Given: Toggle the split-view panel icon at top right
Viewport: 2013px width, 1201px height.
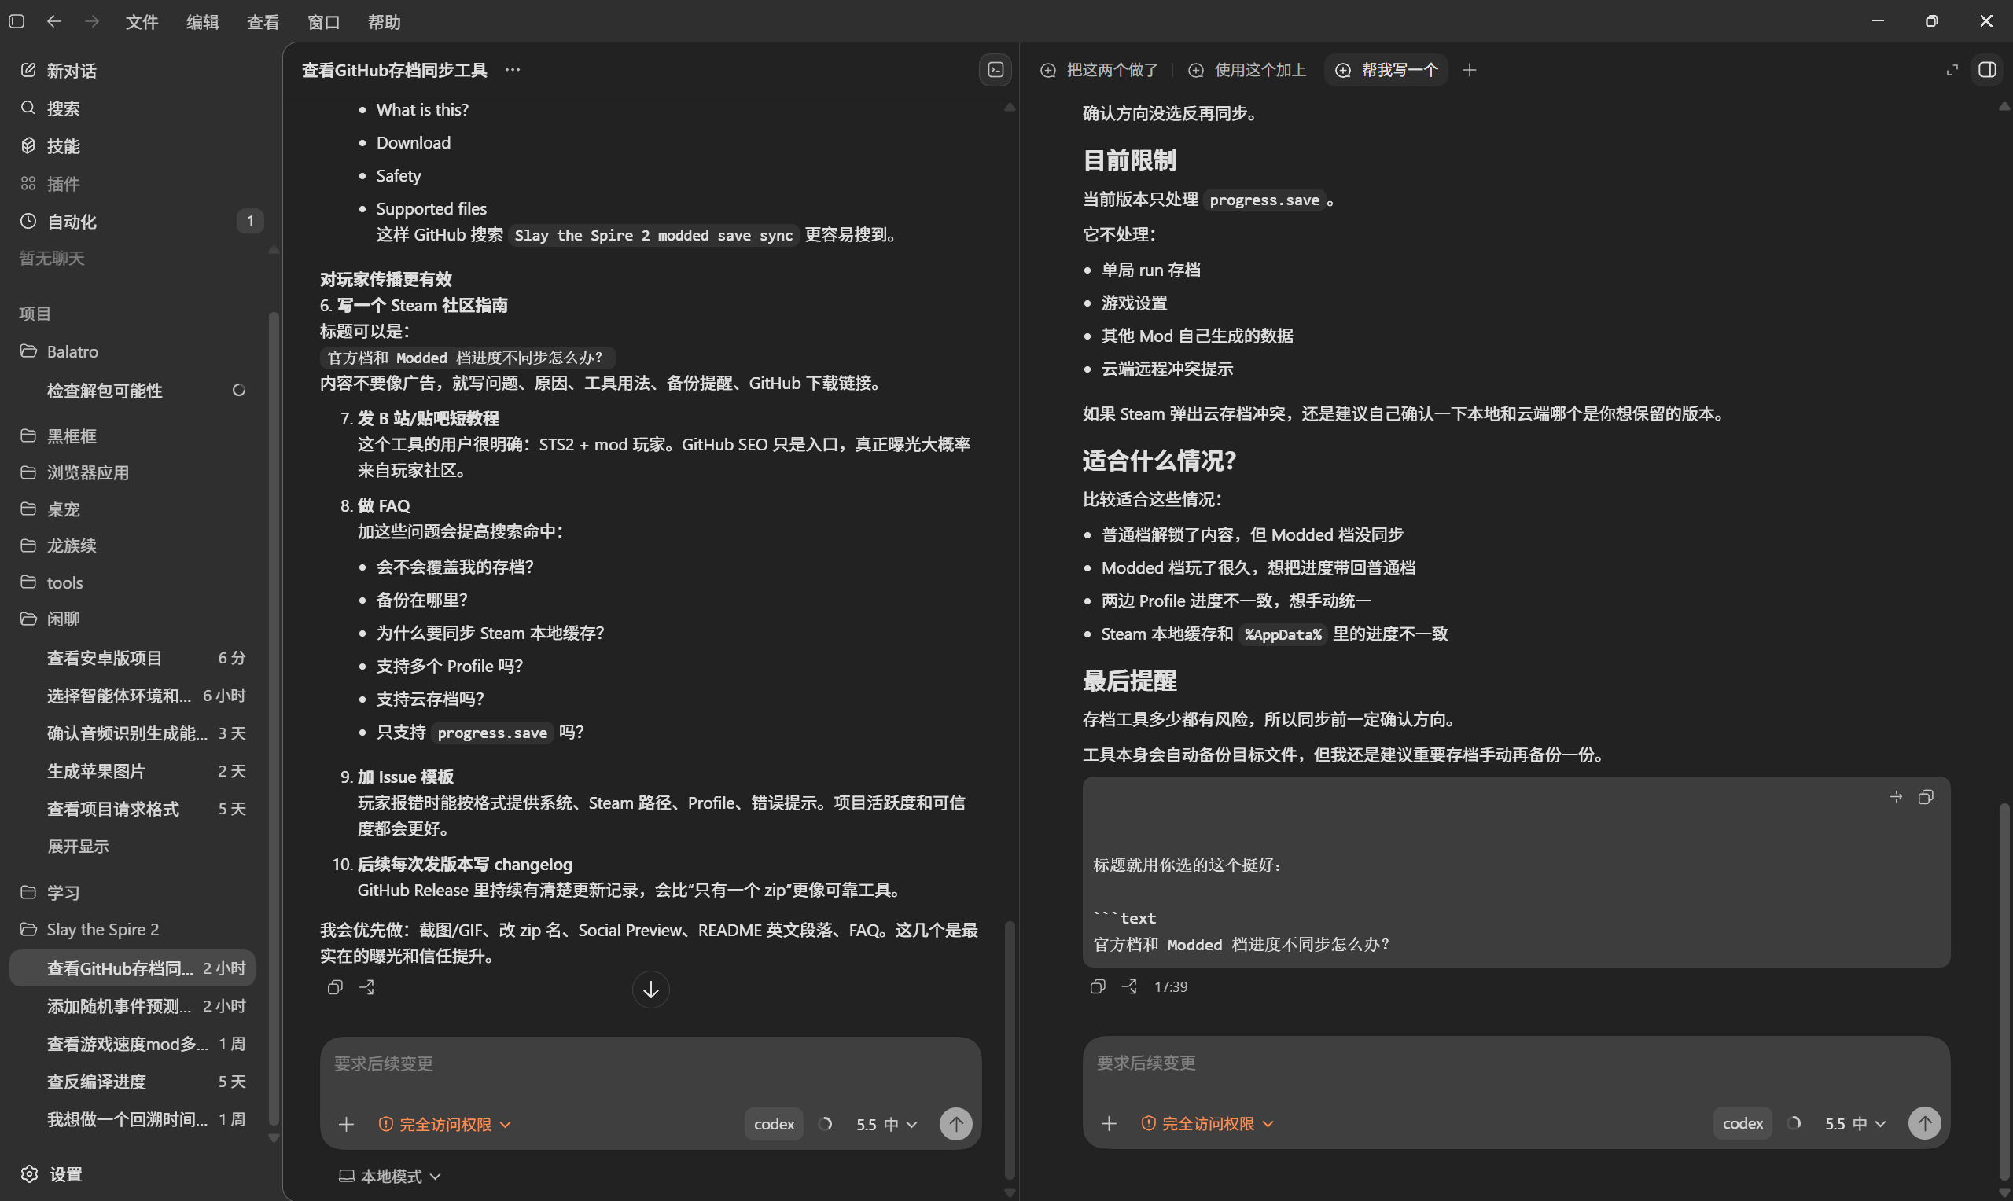Looking at the screenshot, I should (x=1987, y=70).
